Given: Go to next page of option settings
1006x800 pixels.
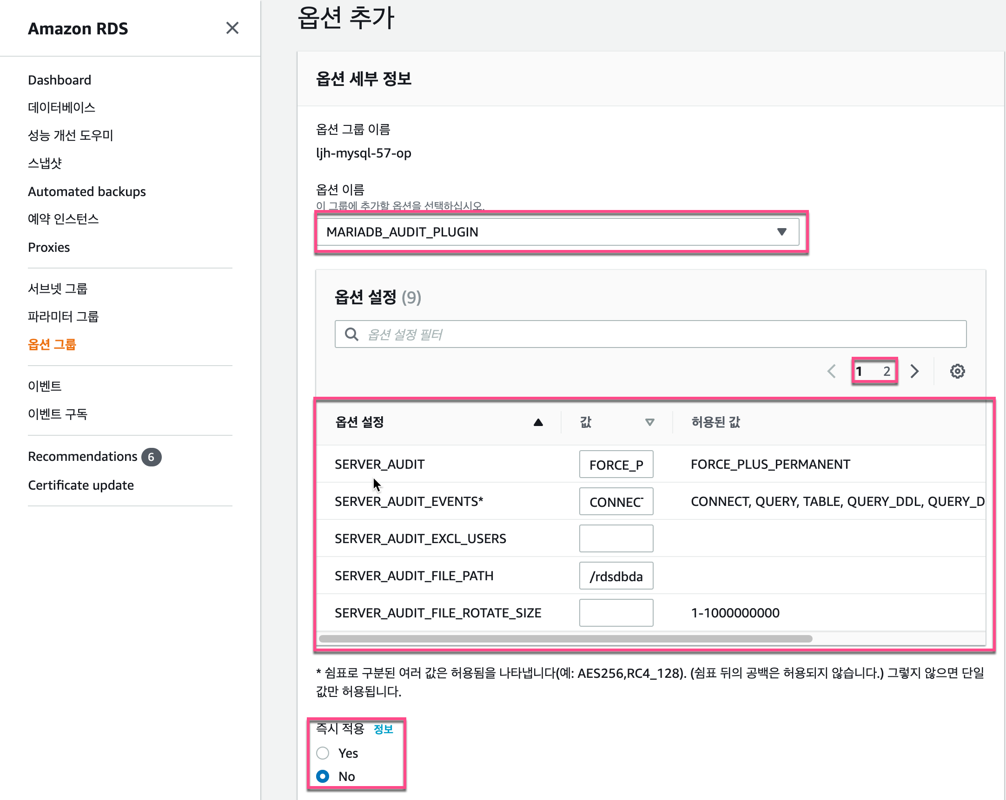Looking at the screenshot, I should click(914, 371).
